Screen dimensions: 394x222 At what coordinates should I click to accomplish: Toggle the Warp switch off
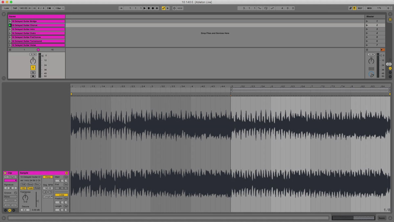click(48, 177)
